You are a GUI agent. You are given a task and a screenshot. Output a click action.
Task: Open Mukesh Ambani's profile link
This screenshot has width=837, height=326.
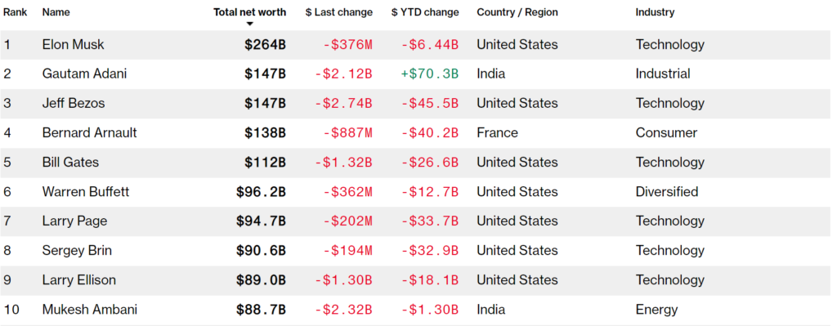tap(90, 310)
